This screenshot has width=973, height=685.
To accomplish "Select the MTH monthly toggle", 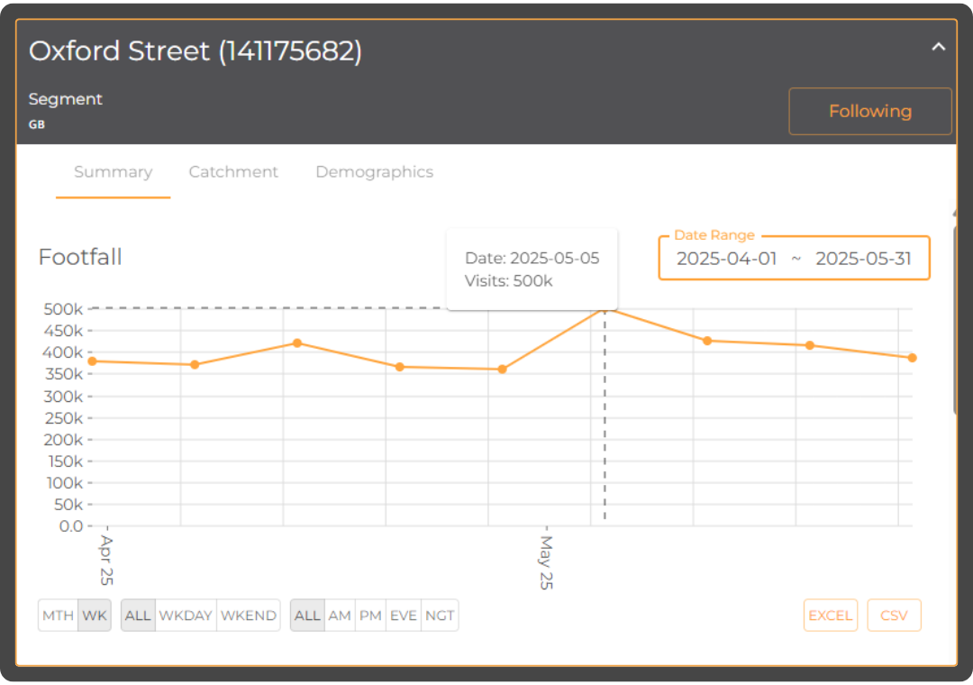I will click(x=58, y=616).
